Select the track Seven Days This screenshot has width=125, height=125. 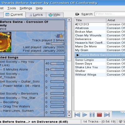pos(100,64)
